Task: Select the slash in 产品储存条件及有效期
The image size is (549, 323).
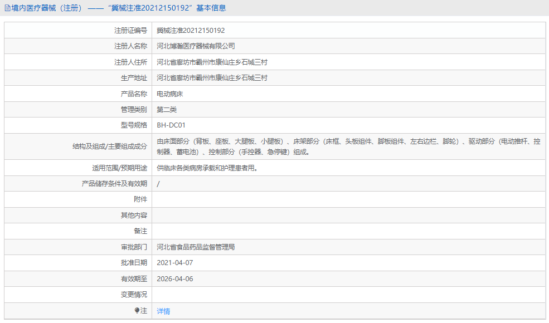Action: (x=159, y=183)
